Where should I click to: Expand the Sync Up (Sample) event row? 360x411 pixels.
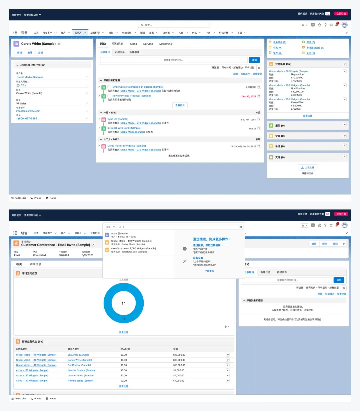pyautogui.click(x=99, y=119)
